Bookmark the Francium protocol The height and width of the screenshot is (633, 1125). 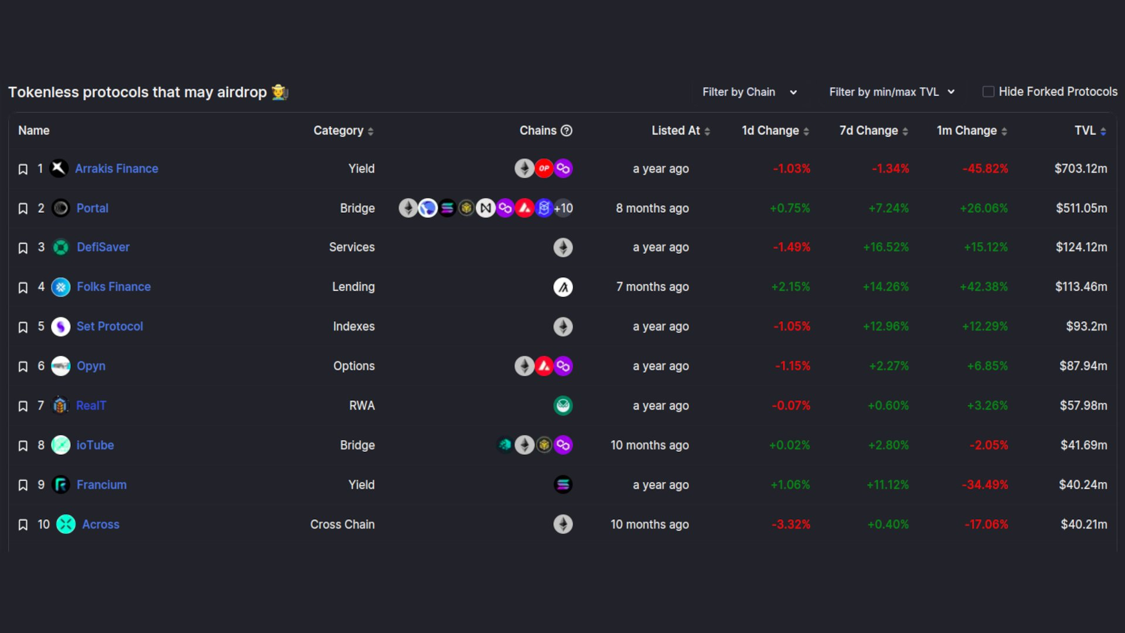pyautogui.click(x=23, y=485)
